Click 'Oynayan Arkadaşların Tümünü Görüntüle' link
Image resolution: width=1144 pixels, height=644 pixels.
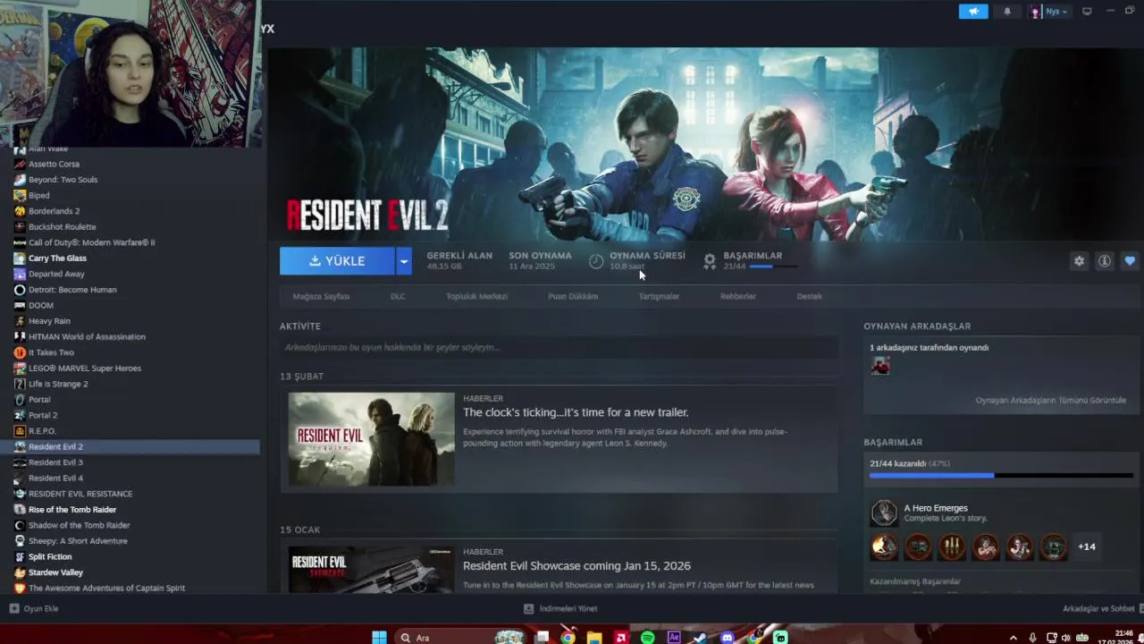tap(1051, 400)
